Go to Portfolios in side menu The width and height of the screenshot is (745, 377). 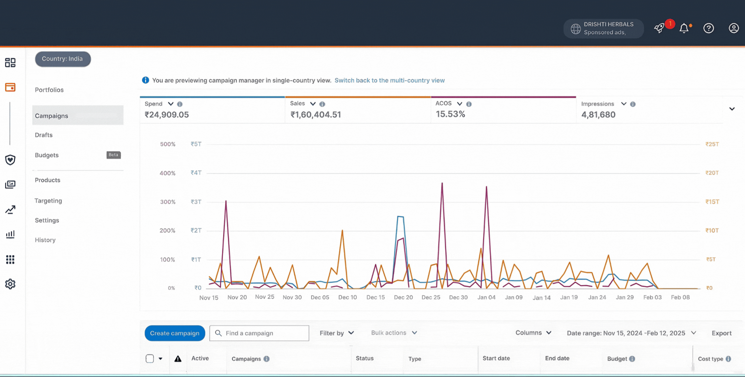(49, 90)
